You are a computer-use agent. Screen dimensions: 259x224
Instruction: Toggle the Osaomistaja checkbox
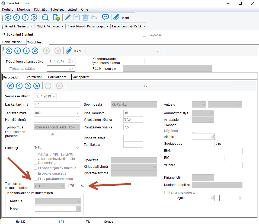pyautogui.click(x=36, y=163)
